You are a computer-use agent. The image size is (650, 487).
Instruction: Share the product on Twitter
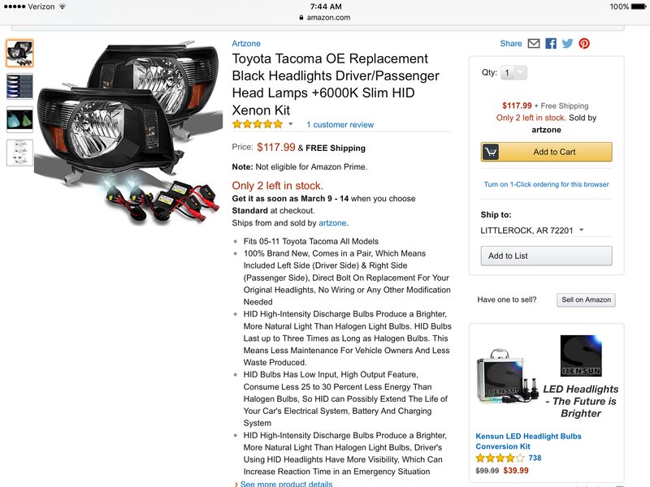click(567, 44)
